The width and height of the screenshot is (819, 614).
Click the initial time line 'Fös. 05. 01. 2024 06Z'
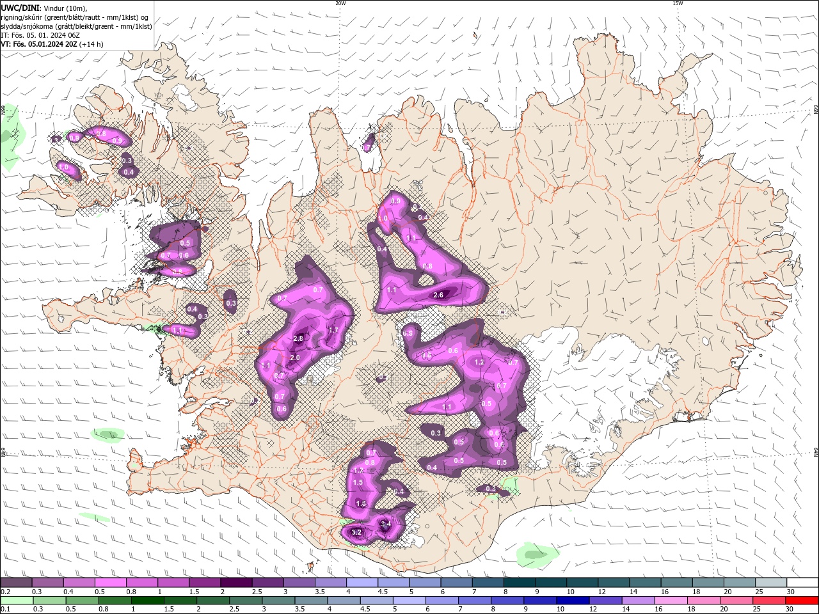coord(44,35)
